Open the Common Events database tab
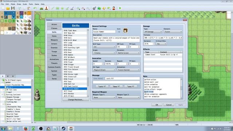 [x=54, y=67]
